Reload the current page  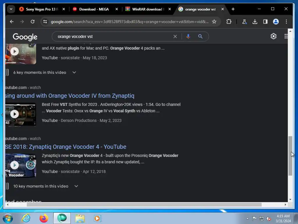[x=33, y=22]
